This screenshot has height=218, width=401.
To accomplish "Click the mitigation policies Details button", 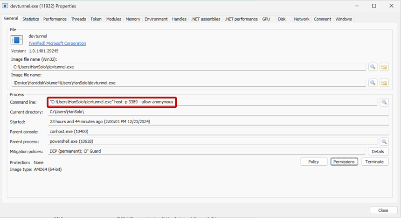I will point(378,151).
